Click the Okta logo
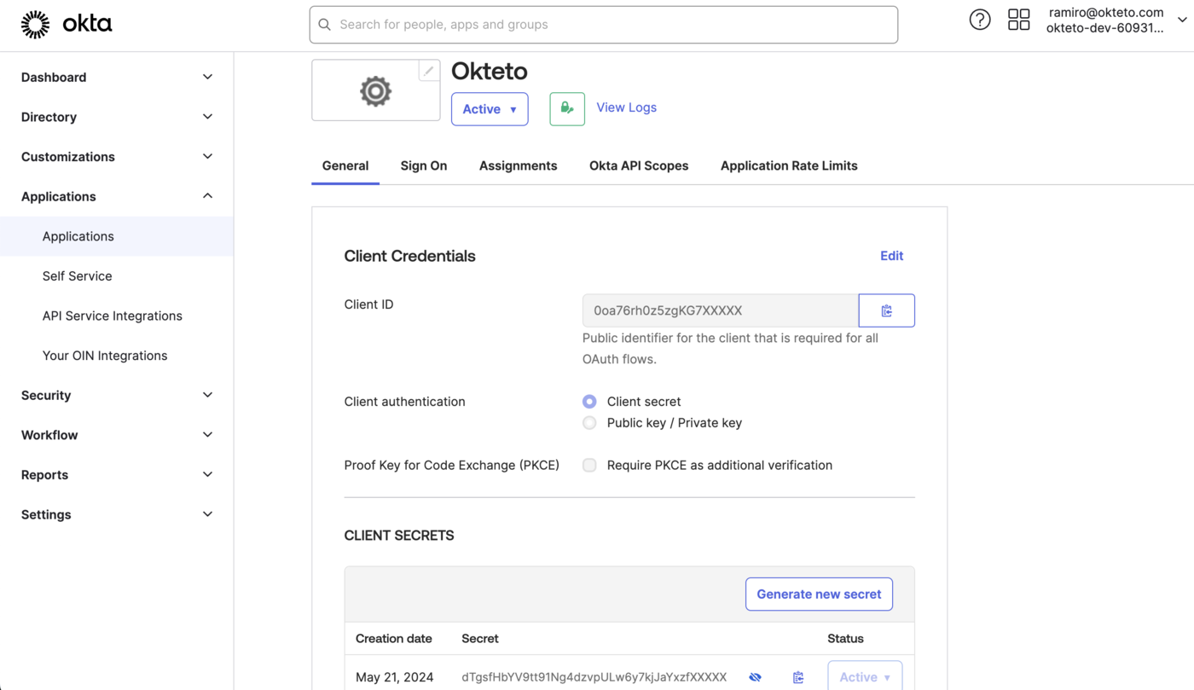This screenshot has width=1194, height=690. [x=67, y=24]
